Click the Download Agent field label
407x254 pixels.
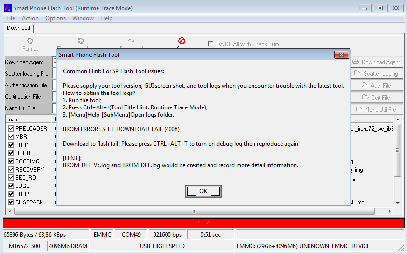(x=24, y=62)
